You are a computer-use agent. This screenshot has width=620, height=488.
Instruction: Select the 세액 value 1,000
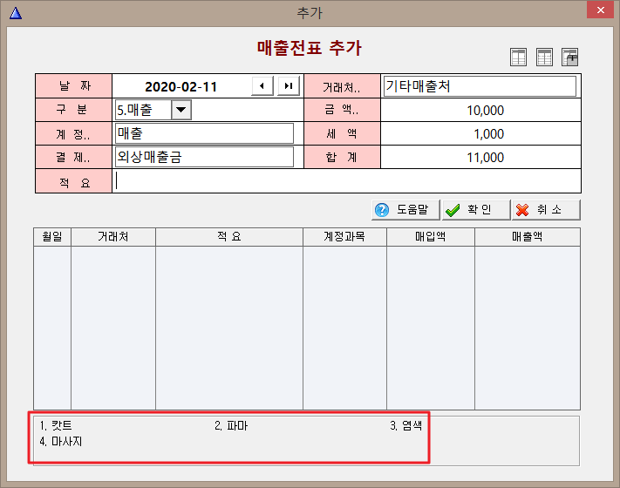pos(488,134)
